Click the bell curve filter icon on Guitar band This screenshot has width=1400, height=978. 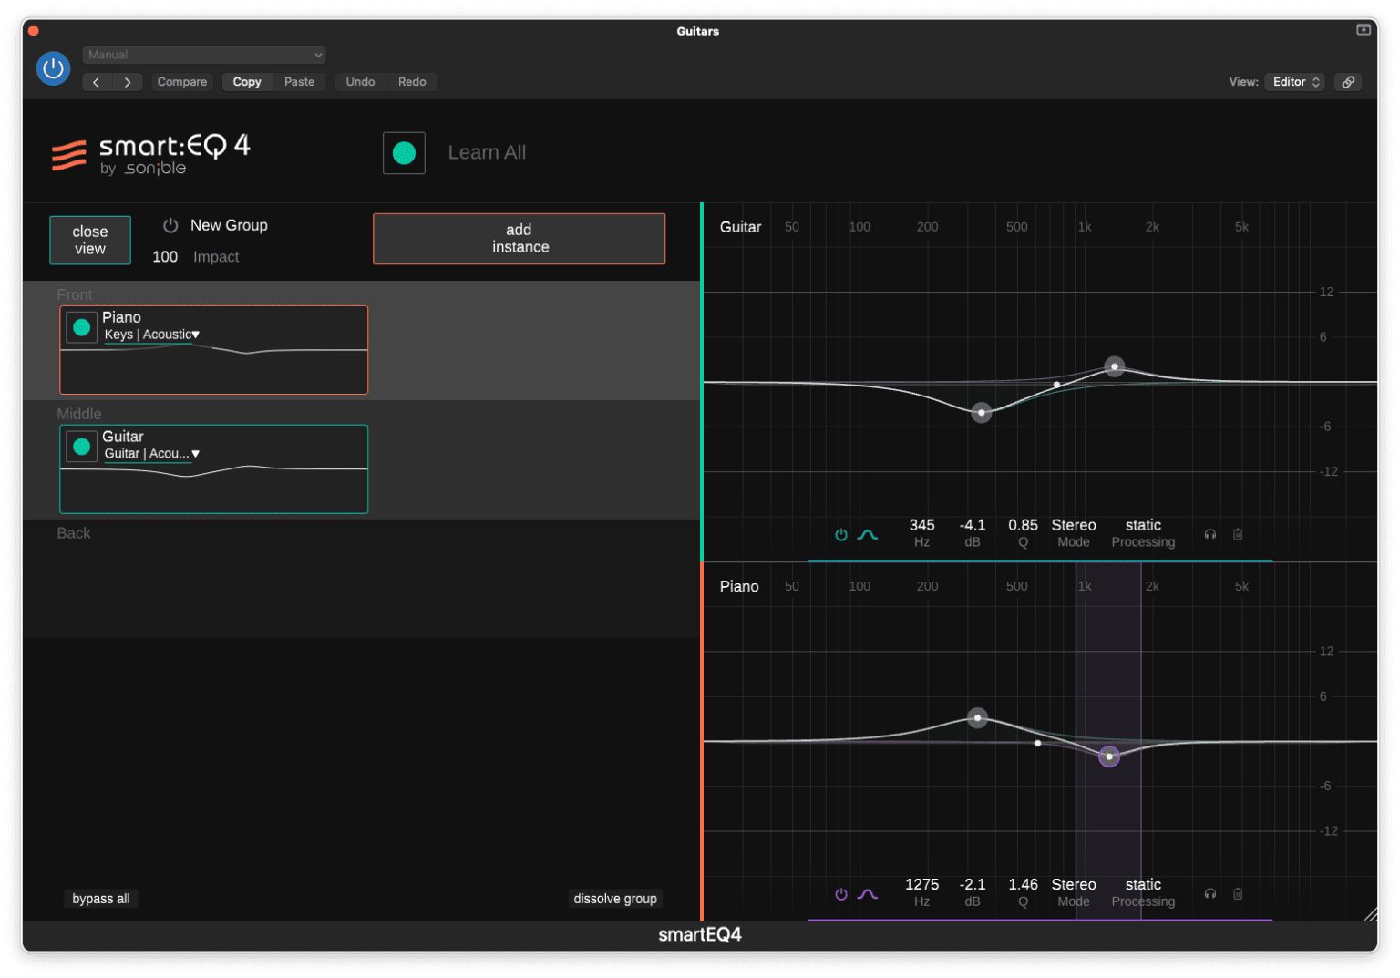pos(867,534)
